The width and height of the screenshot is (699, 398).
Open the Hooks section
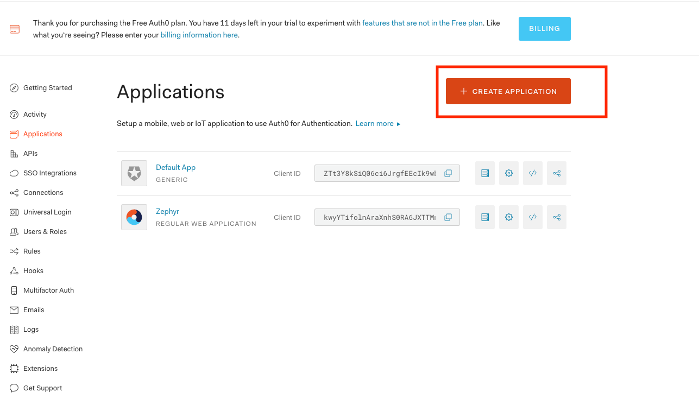[33, 270]
